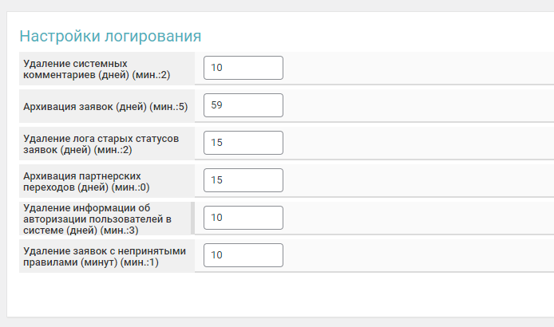This screenshot has height=327, width=554.
Task: Click blank row space beside system comments field
Action: pyautogui.click(x=415, y=68)
